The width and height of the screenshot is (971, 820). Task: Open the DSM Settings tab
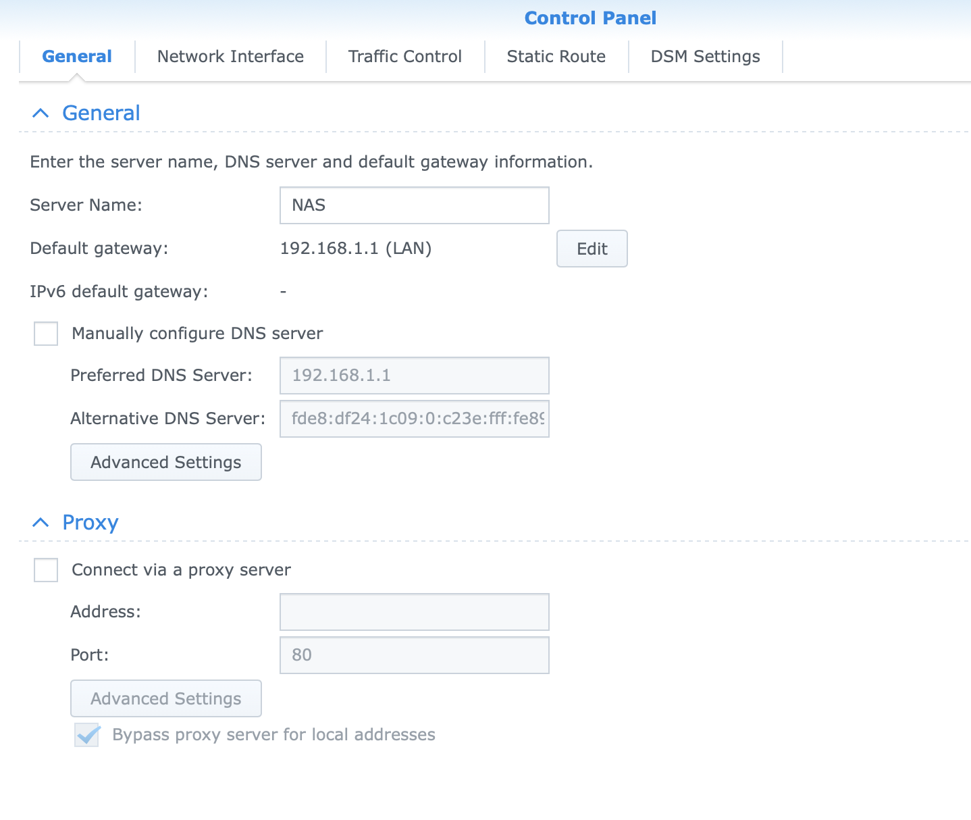705,57
